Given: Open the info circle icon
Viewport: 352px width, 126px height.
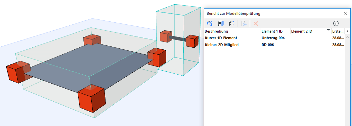Looking at the screenshot, I should 336,23.
